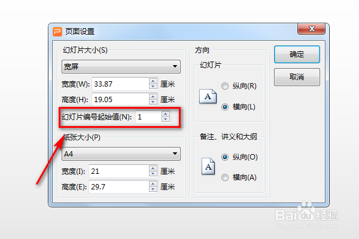Click the WPS Presentation icon in title bar

click(57, 32)
